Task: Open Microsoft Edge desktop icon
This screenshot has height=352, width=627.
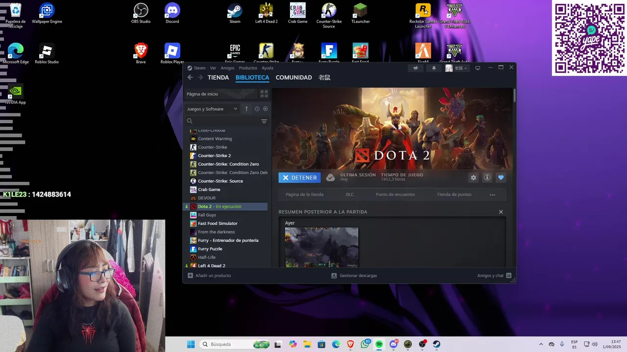Action: (16, 53)
